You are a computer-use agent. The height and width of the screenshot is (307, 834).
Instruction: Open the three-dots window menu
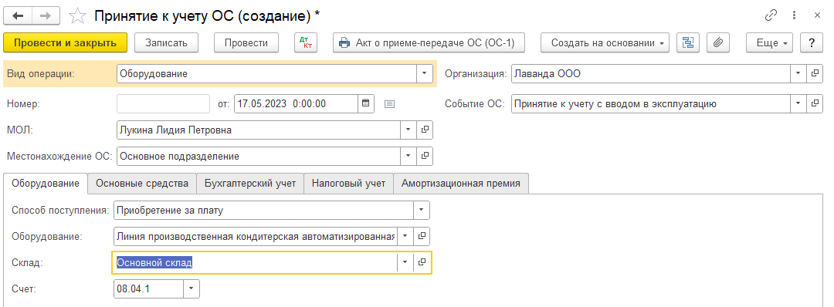click(x=795, y=15)
